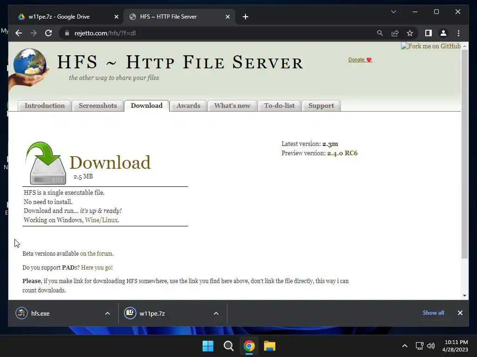Click the latest version 2.3m link

(330, 144)
